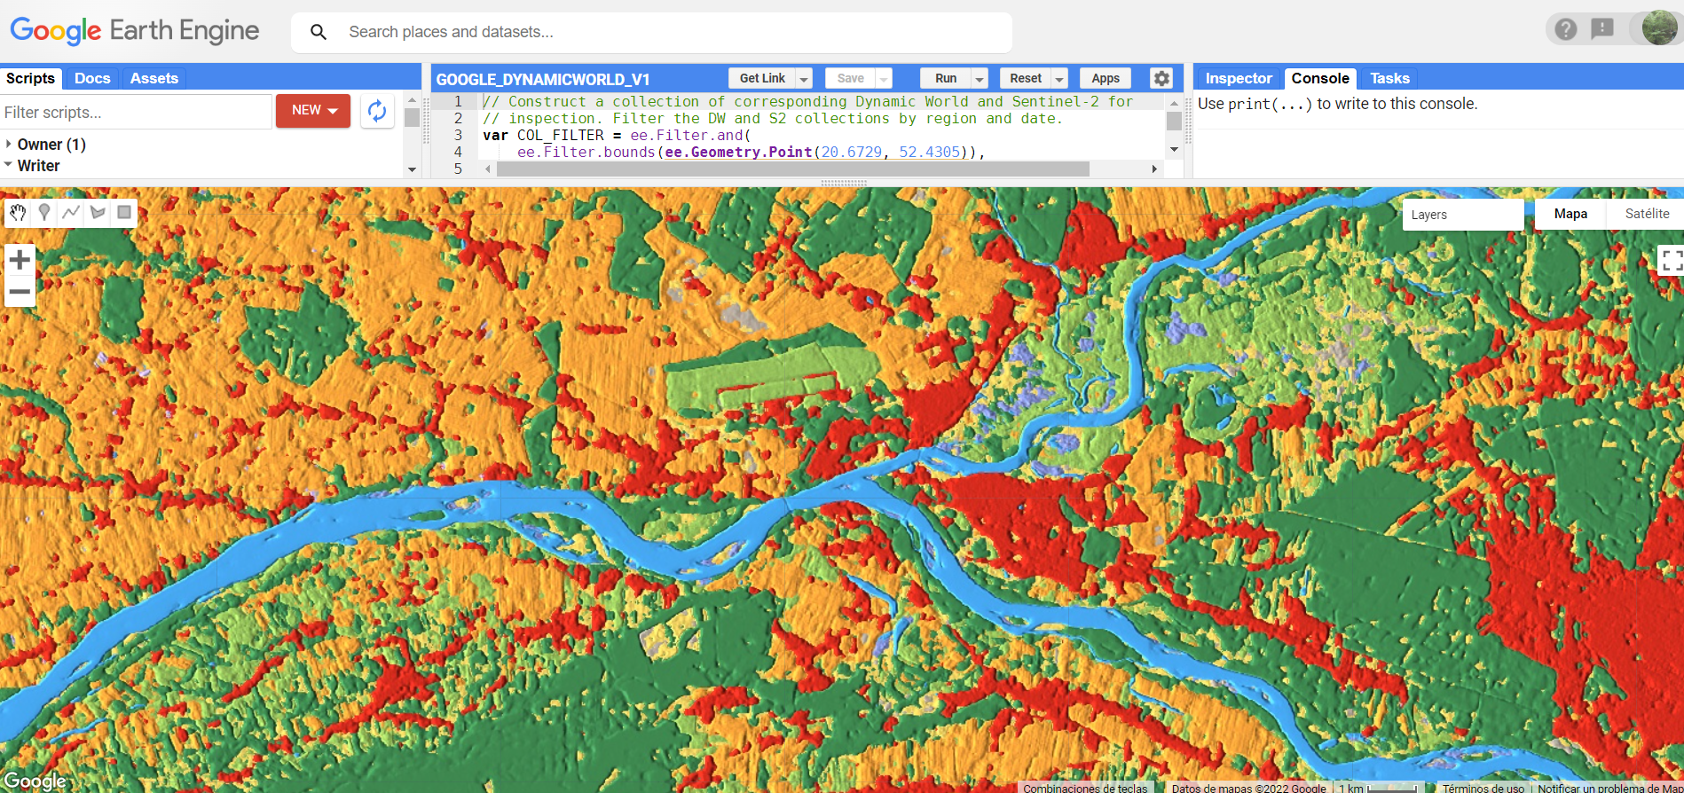Image resolution: width=1684 pixels, height=793 pixels.
Task: Switch map to Mapa view
Action: pyautogui.click(x=1570, y=214)
